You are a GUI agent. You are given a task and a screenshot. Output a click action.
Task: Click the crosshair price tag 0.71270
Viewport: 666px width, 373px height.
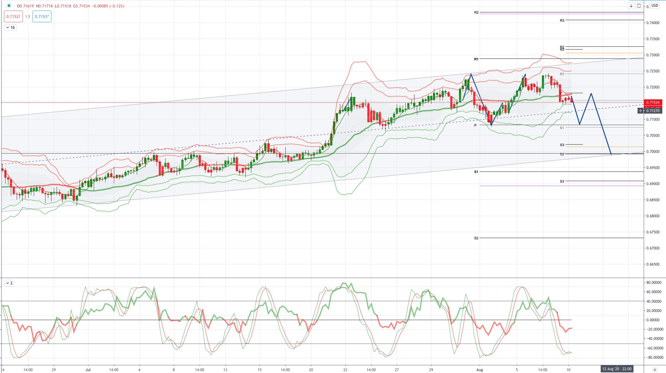[x=653, y=111]
